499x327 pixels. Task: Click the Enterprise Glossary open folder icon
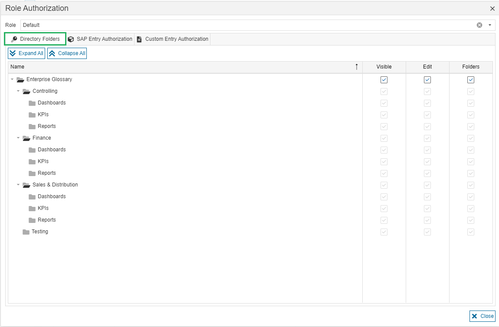[x=20, y=79]
